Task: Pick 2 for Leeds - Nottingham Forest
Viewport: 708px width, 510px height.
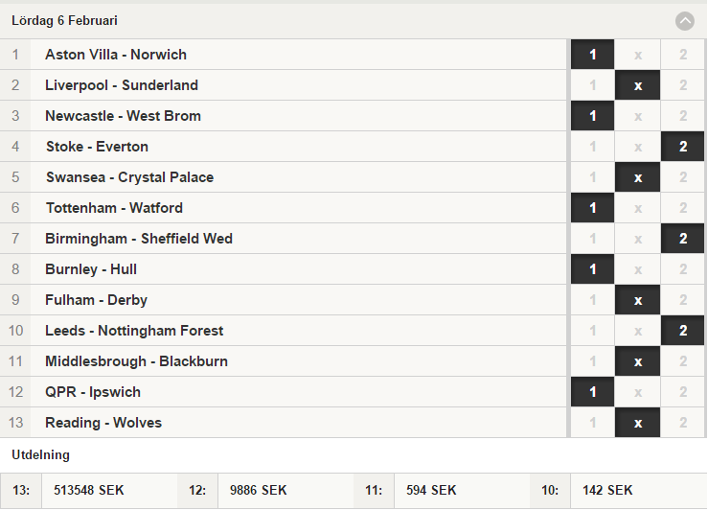Action: point(683,331)
